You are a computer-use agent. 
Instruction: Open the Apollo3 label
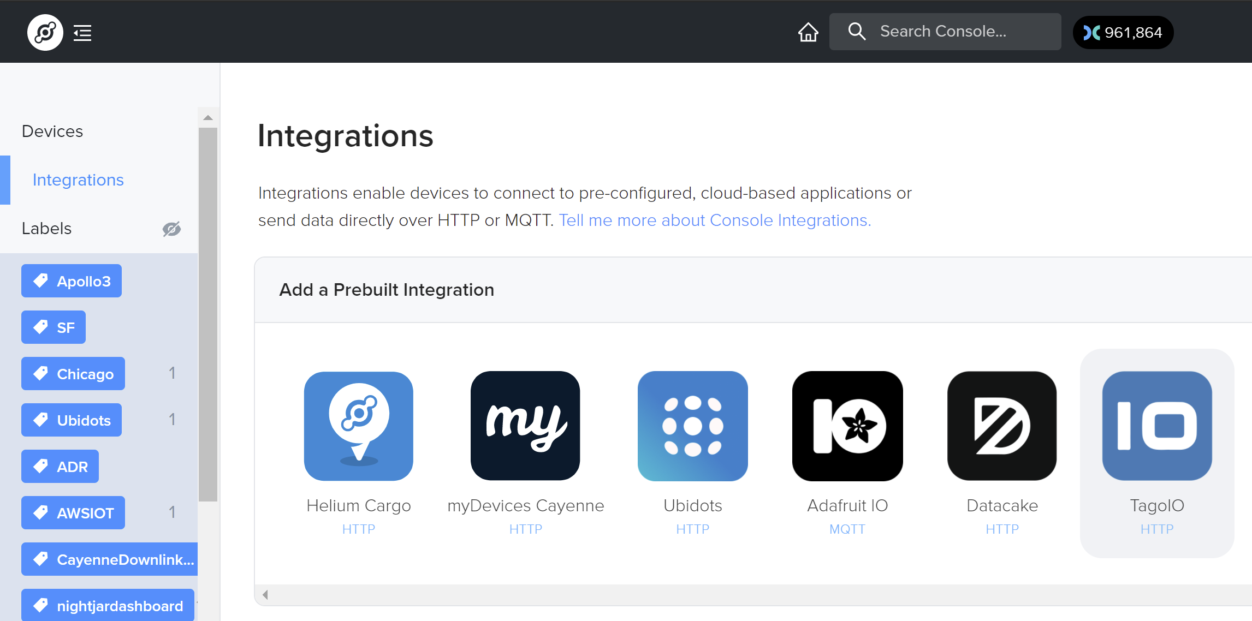click(72, 281)
